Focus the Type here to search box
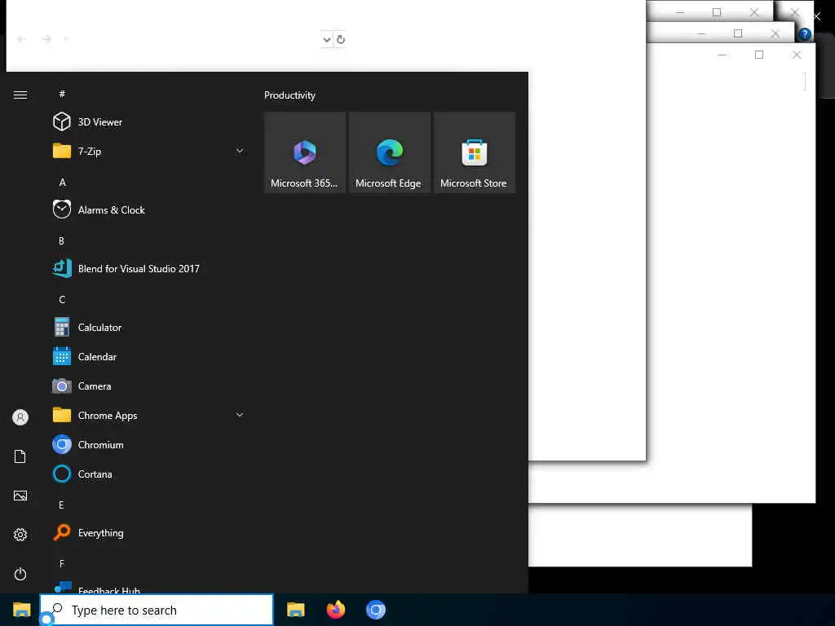The height and width of the screenshot is (626, 835). click(157, 610)
